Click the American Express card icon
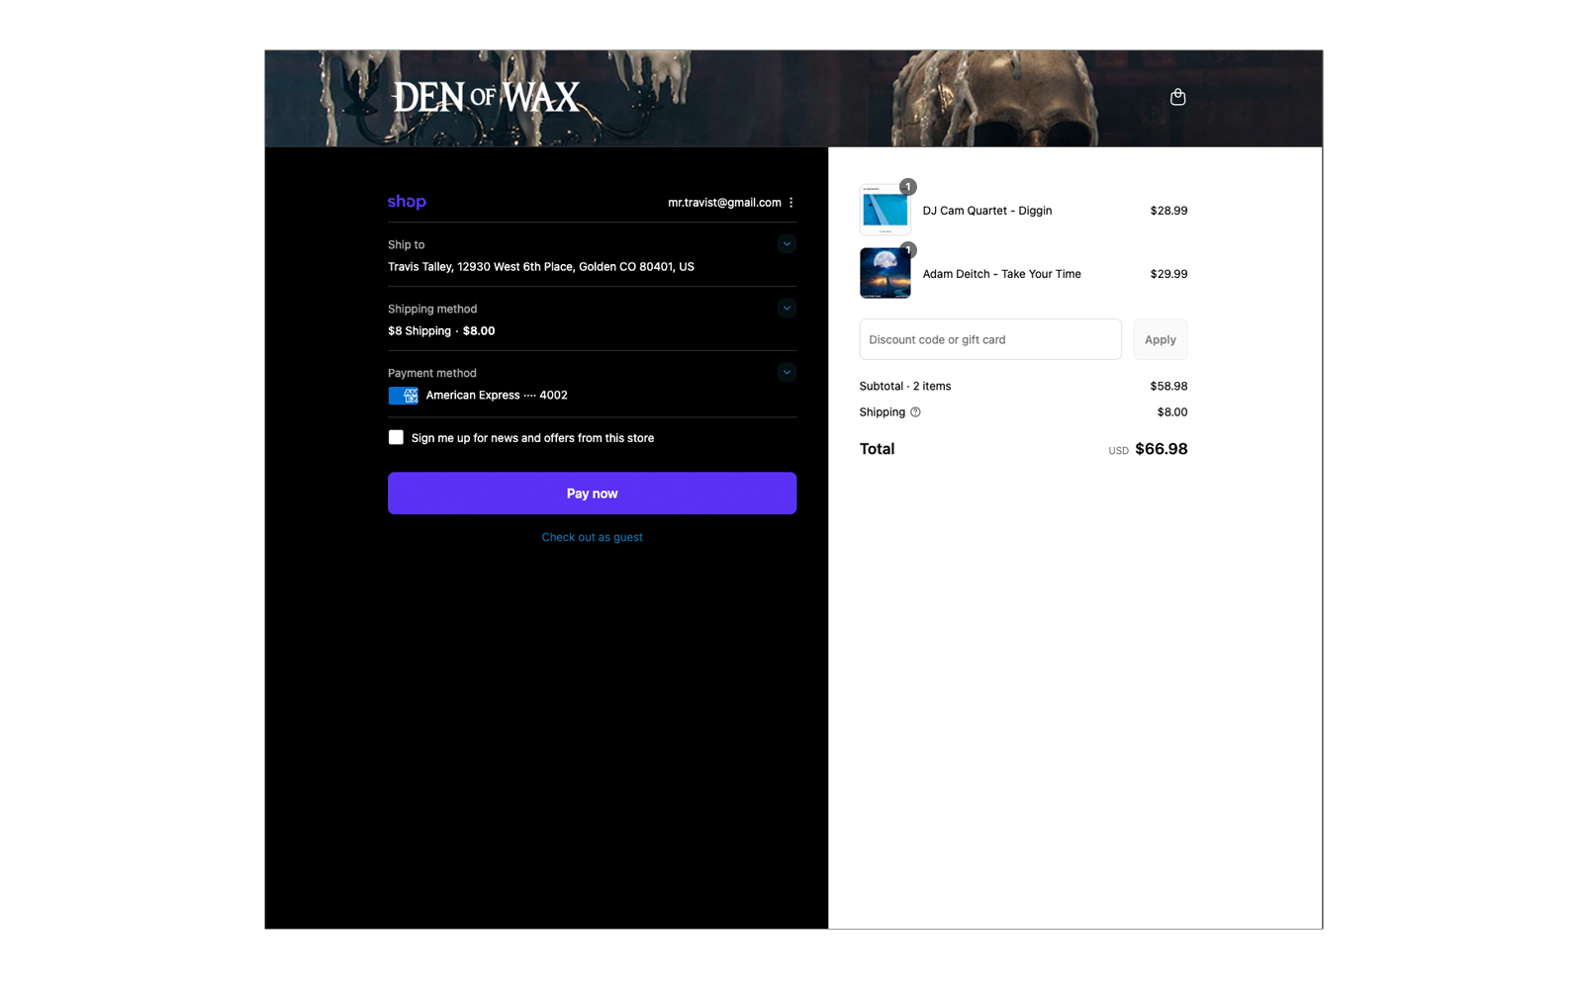1583x989 pixels. [x=403, y=396]
